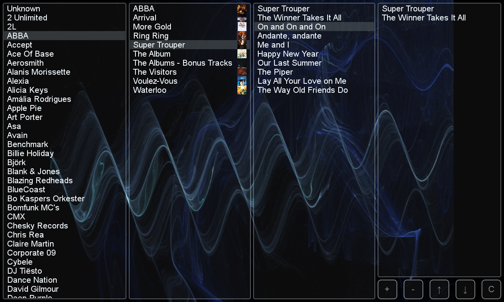Viewport: 504px width, 302px height.
Task: Select artist Ace Of Base
Action: point(65,54)
